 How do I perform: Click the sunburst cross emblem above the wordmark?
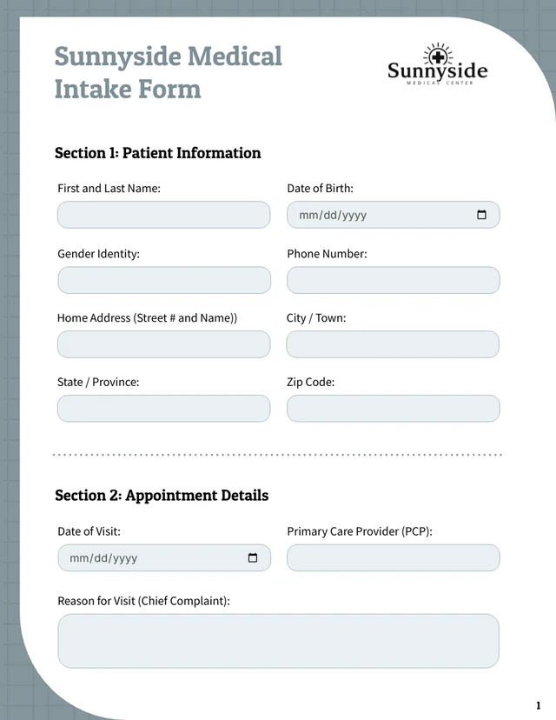(437, 54)
